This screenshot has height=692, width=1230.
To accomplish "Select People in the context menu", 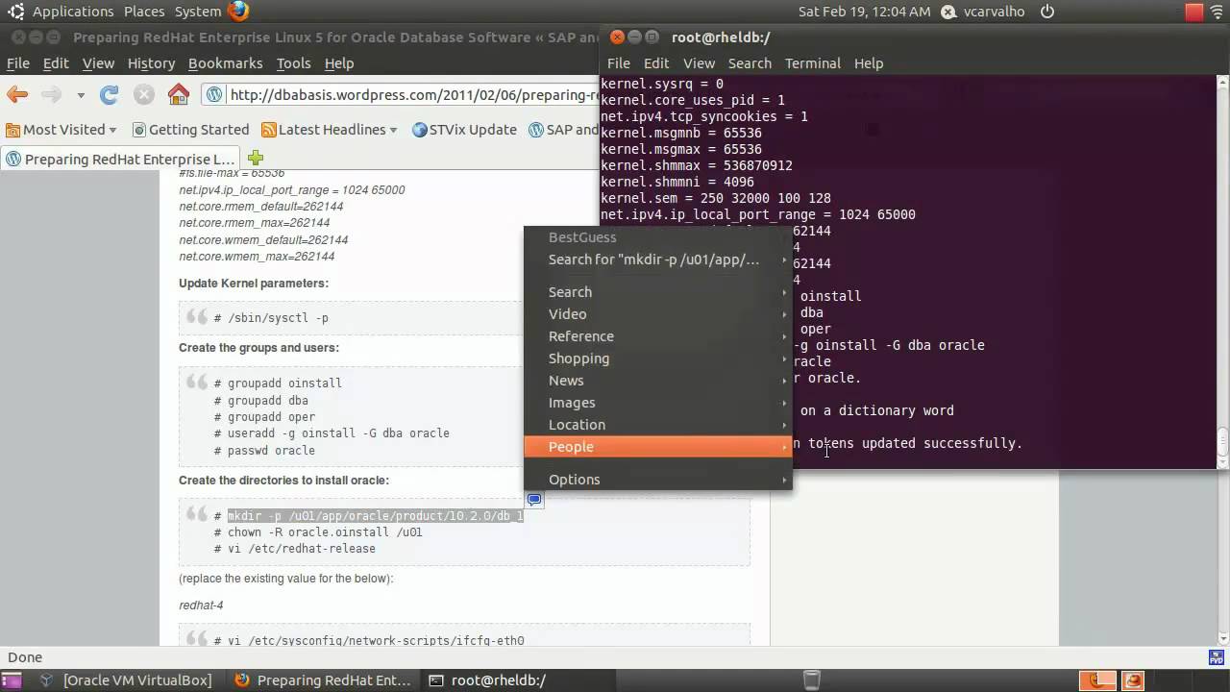I will pos(657,447).
